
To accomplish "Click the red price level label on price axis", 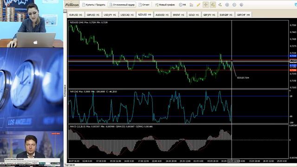I will click(x=293, y=70).
